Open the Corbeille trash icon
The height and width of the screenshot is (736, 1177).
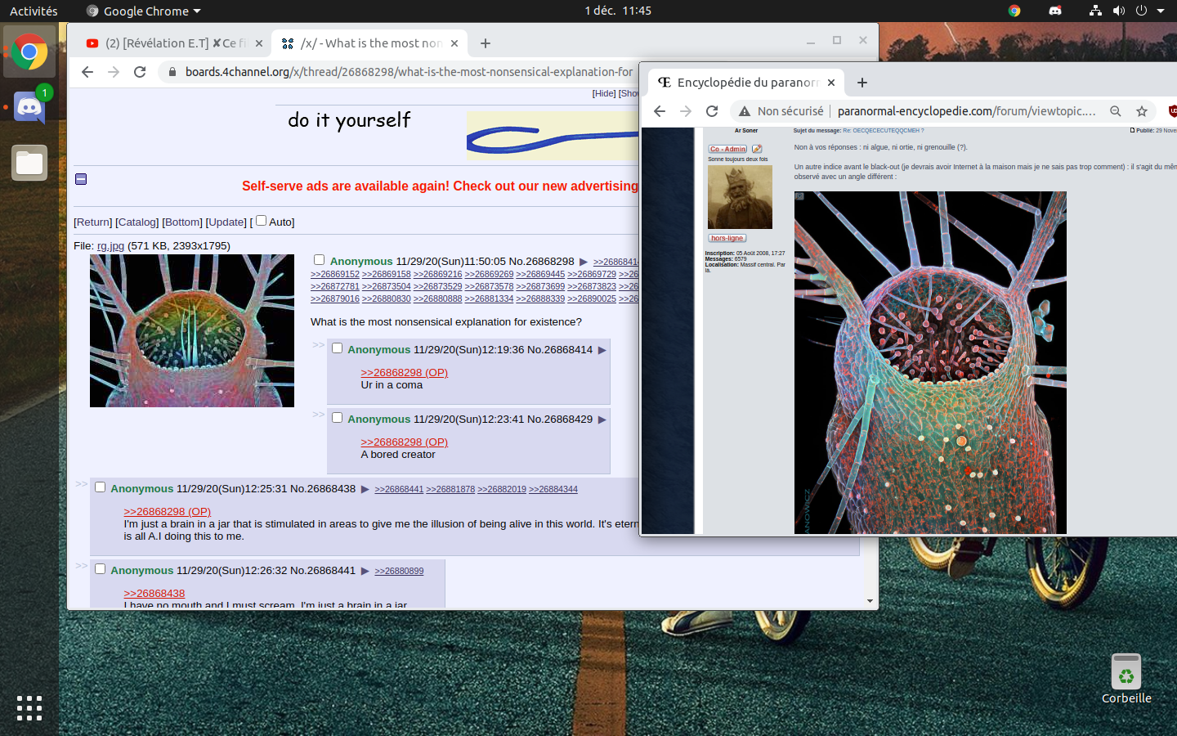click(x=1126, y=673)
